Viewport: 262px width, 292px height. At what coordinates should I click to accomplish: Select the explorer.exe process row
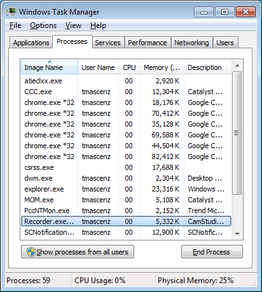pos(126,189)
